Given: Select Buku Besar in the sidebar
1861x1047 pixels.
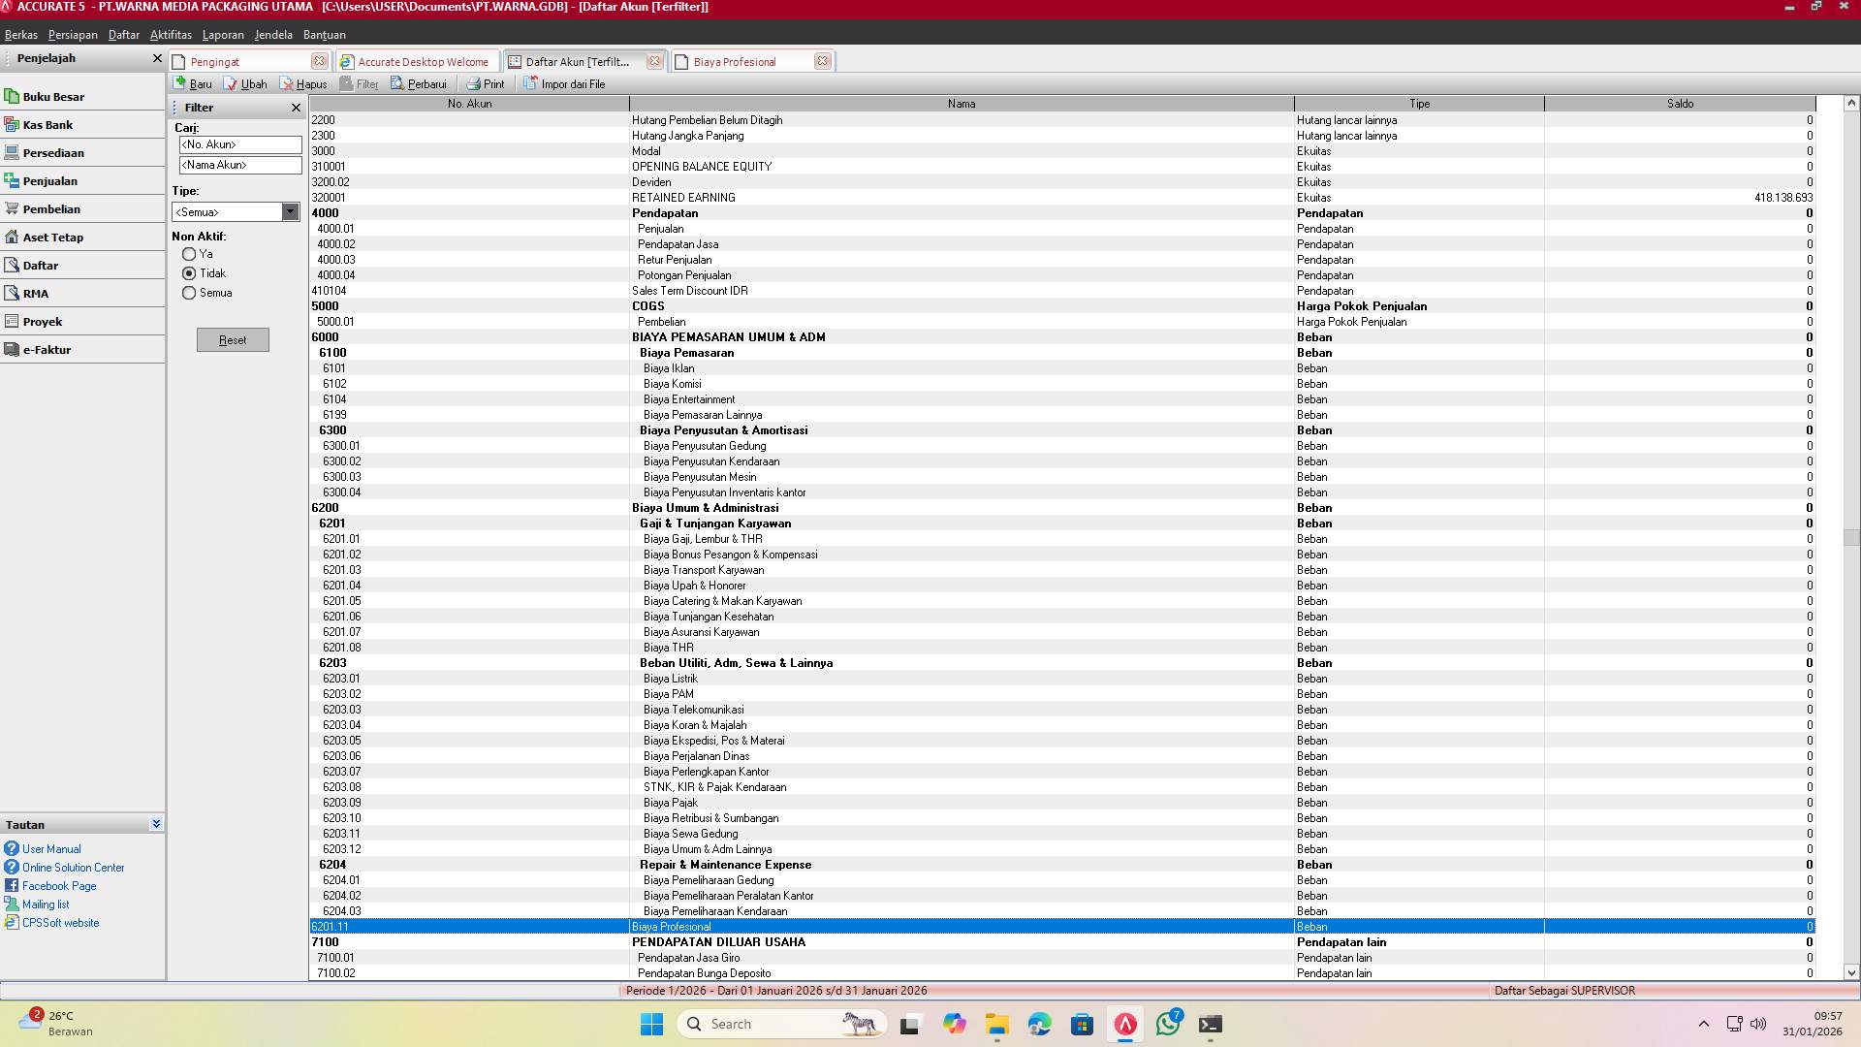Looking at the screenshot, I should [x=54, y=96].
